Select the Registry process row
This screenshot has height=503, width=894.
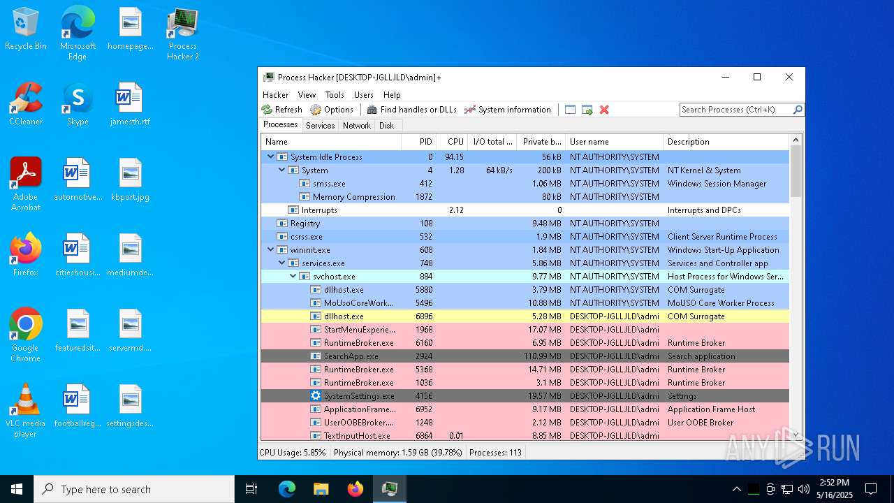pos(525,224)
